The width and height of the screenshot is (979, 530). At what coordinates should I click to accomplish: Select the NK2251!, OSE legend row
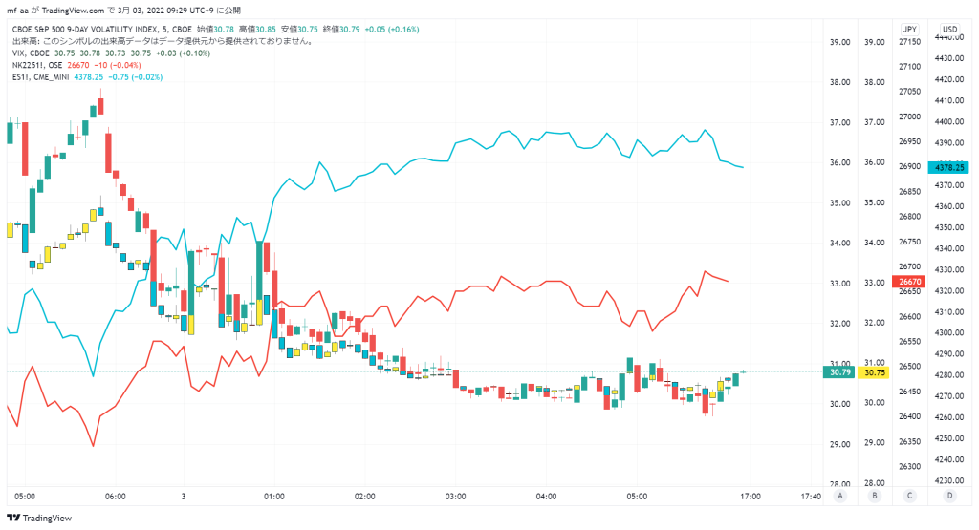pyautogui.click(x=76, y=66)
